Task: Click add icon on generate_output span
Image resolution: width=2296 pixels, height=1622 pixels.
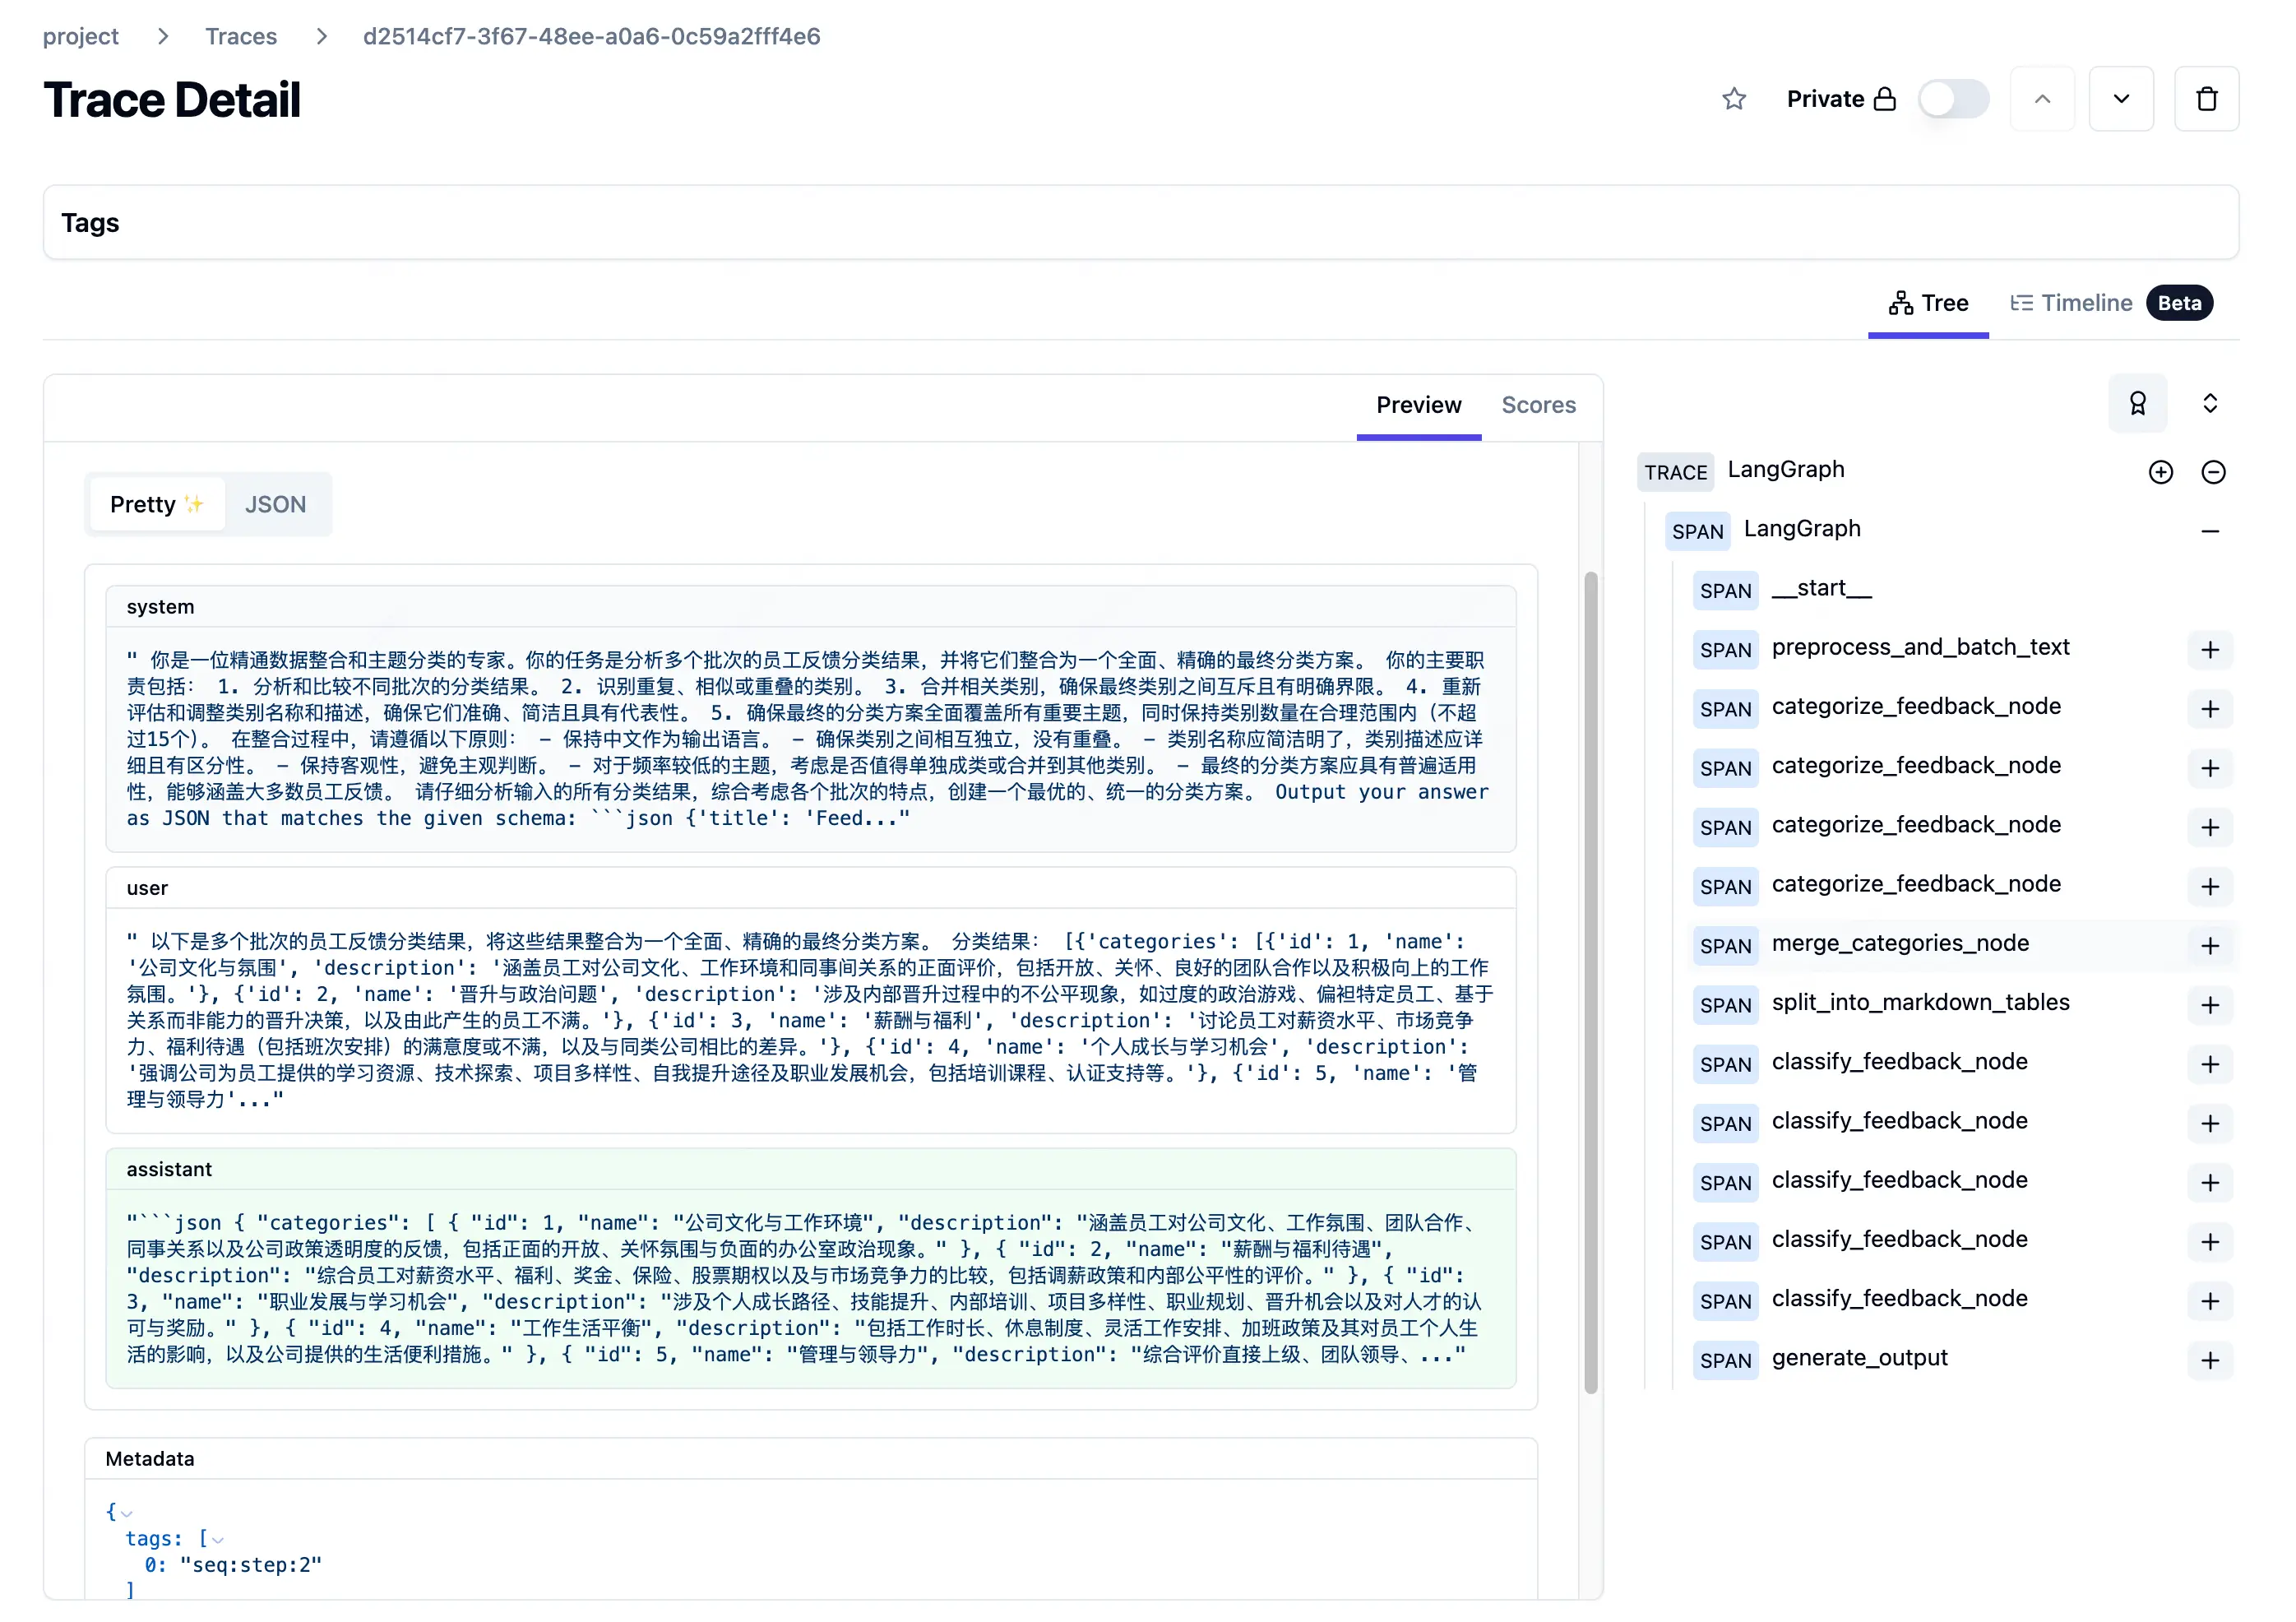Action: coord(2210,1359)
